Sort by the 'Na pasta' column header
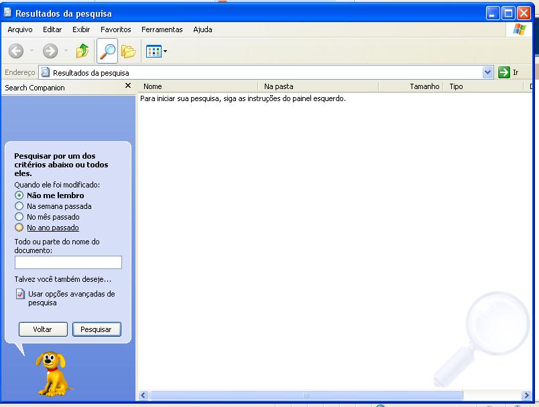539x407 pixels. pos(318,86)
